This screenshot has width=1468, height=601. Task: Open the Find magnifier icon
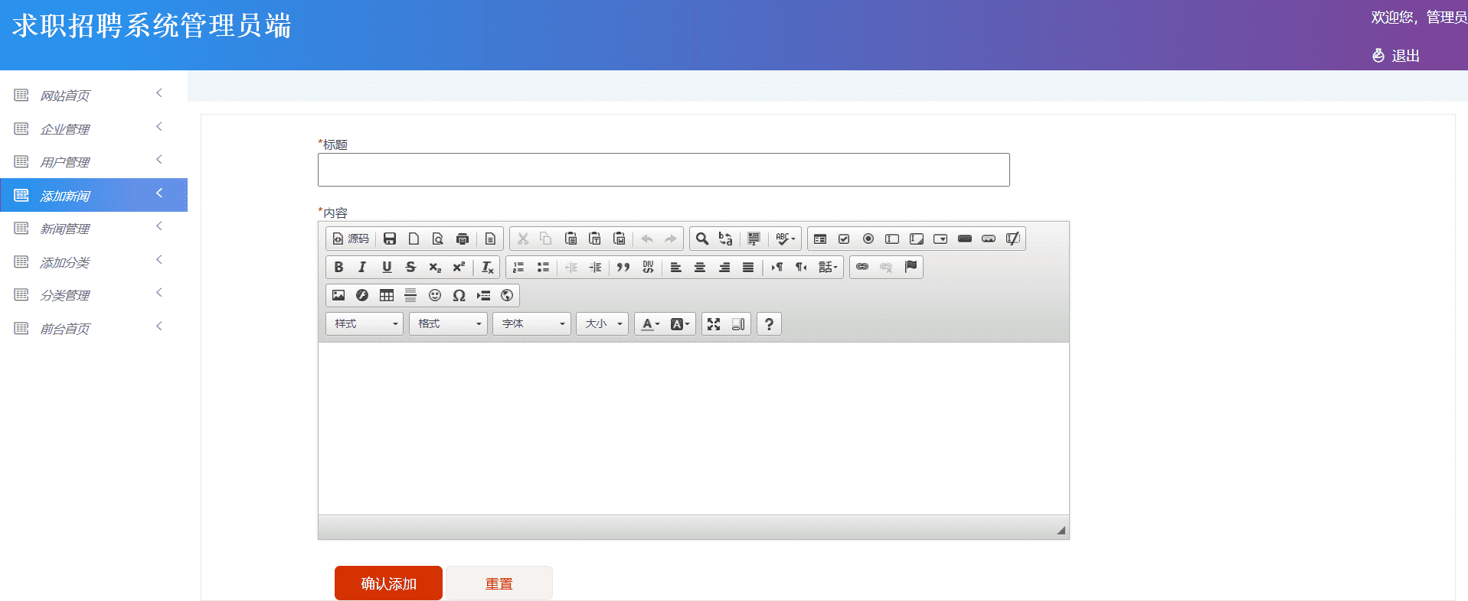point(701,239)
